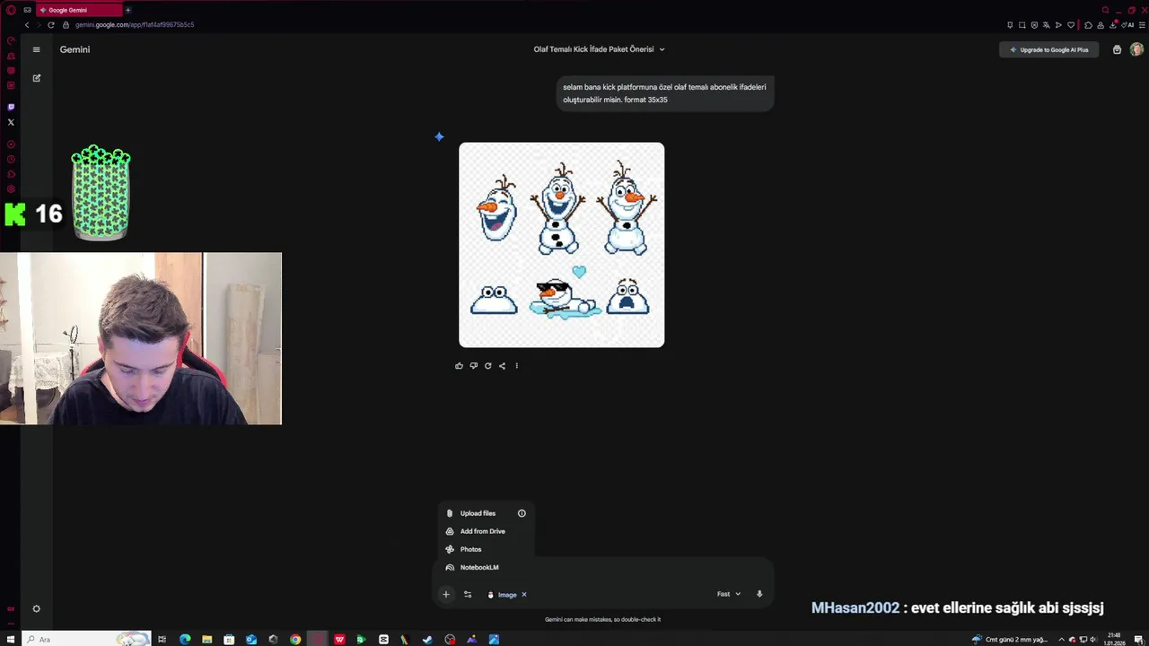Open a new browser tab with plus

[127, 10]
